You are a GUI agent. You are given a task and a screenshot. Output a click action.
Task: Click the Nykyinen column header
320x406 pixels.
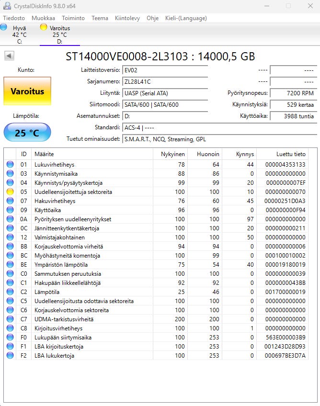tap(170, 154)
